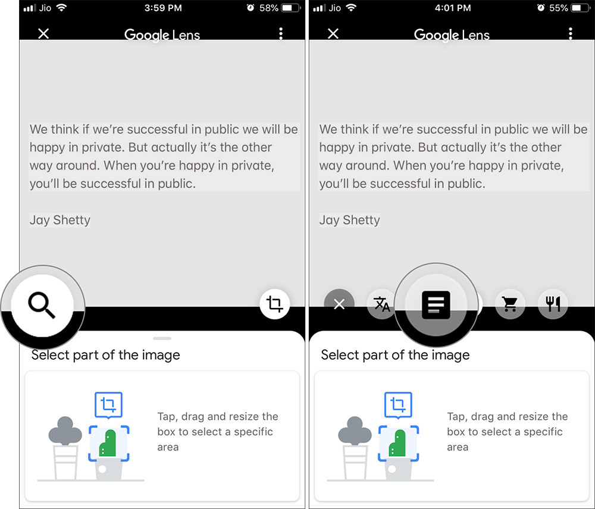Close Google Lens on the right phone
This screenshot has width=595, height=509.
333,33
